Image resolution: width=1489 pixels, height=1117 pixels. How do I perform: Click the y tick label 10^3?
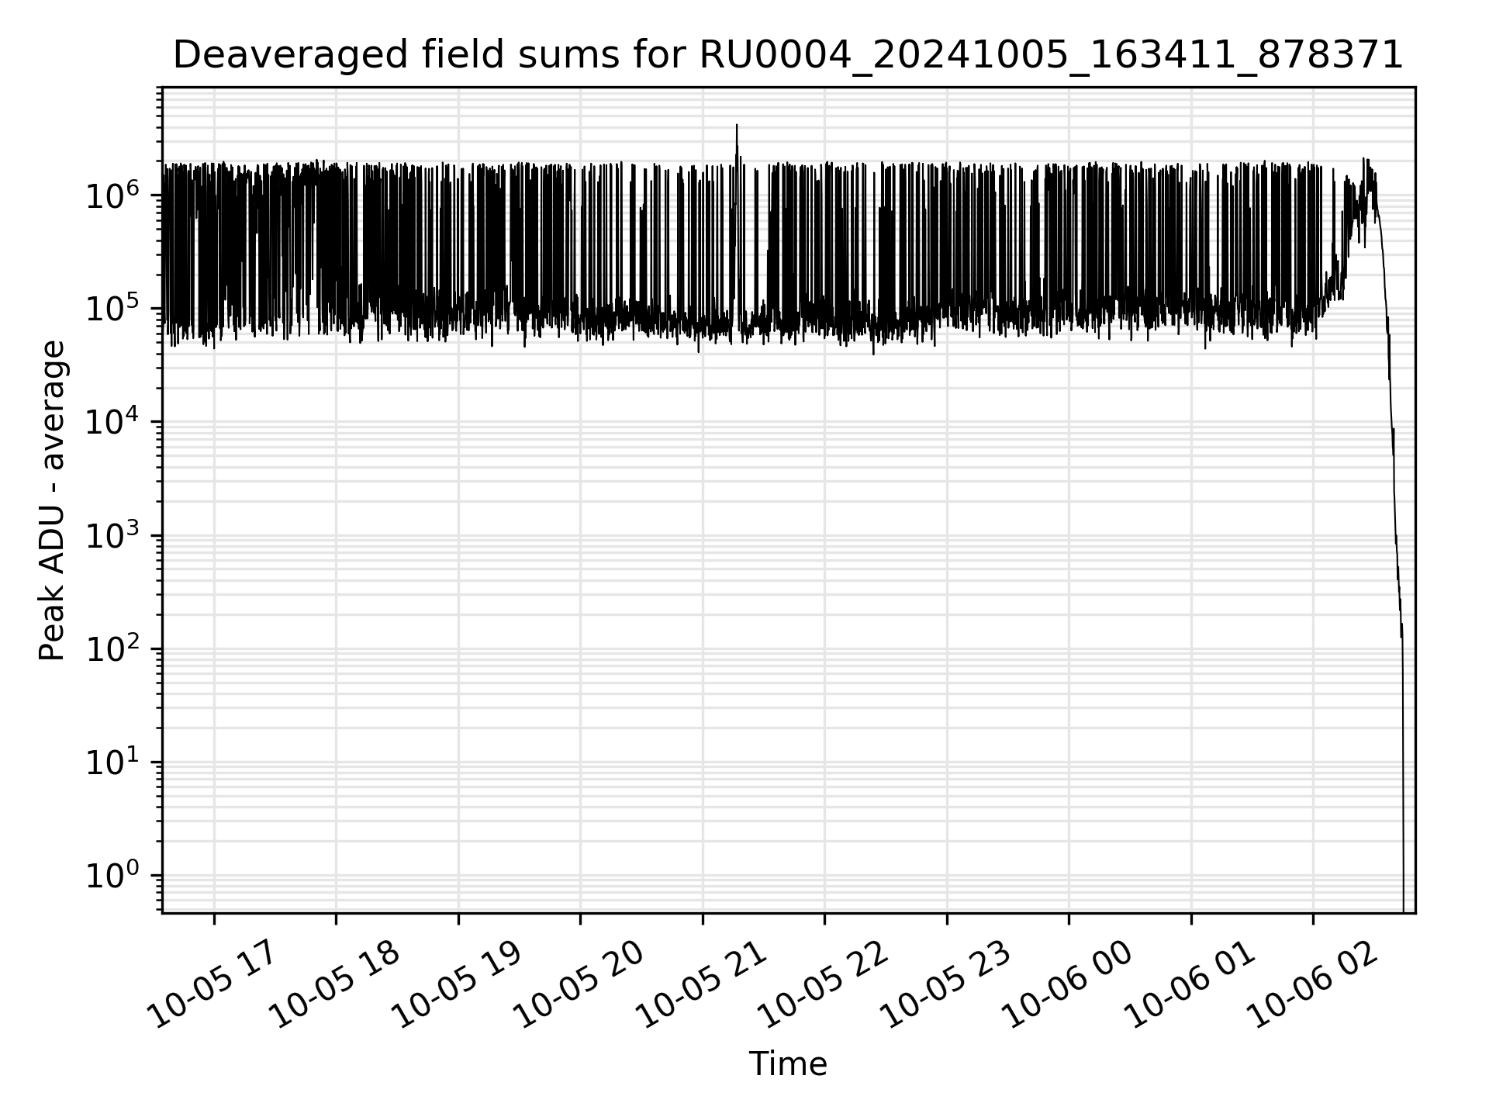coord(112,534)
